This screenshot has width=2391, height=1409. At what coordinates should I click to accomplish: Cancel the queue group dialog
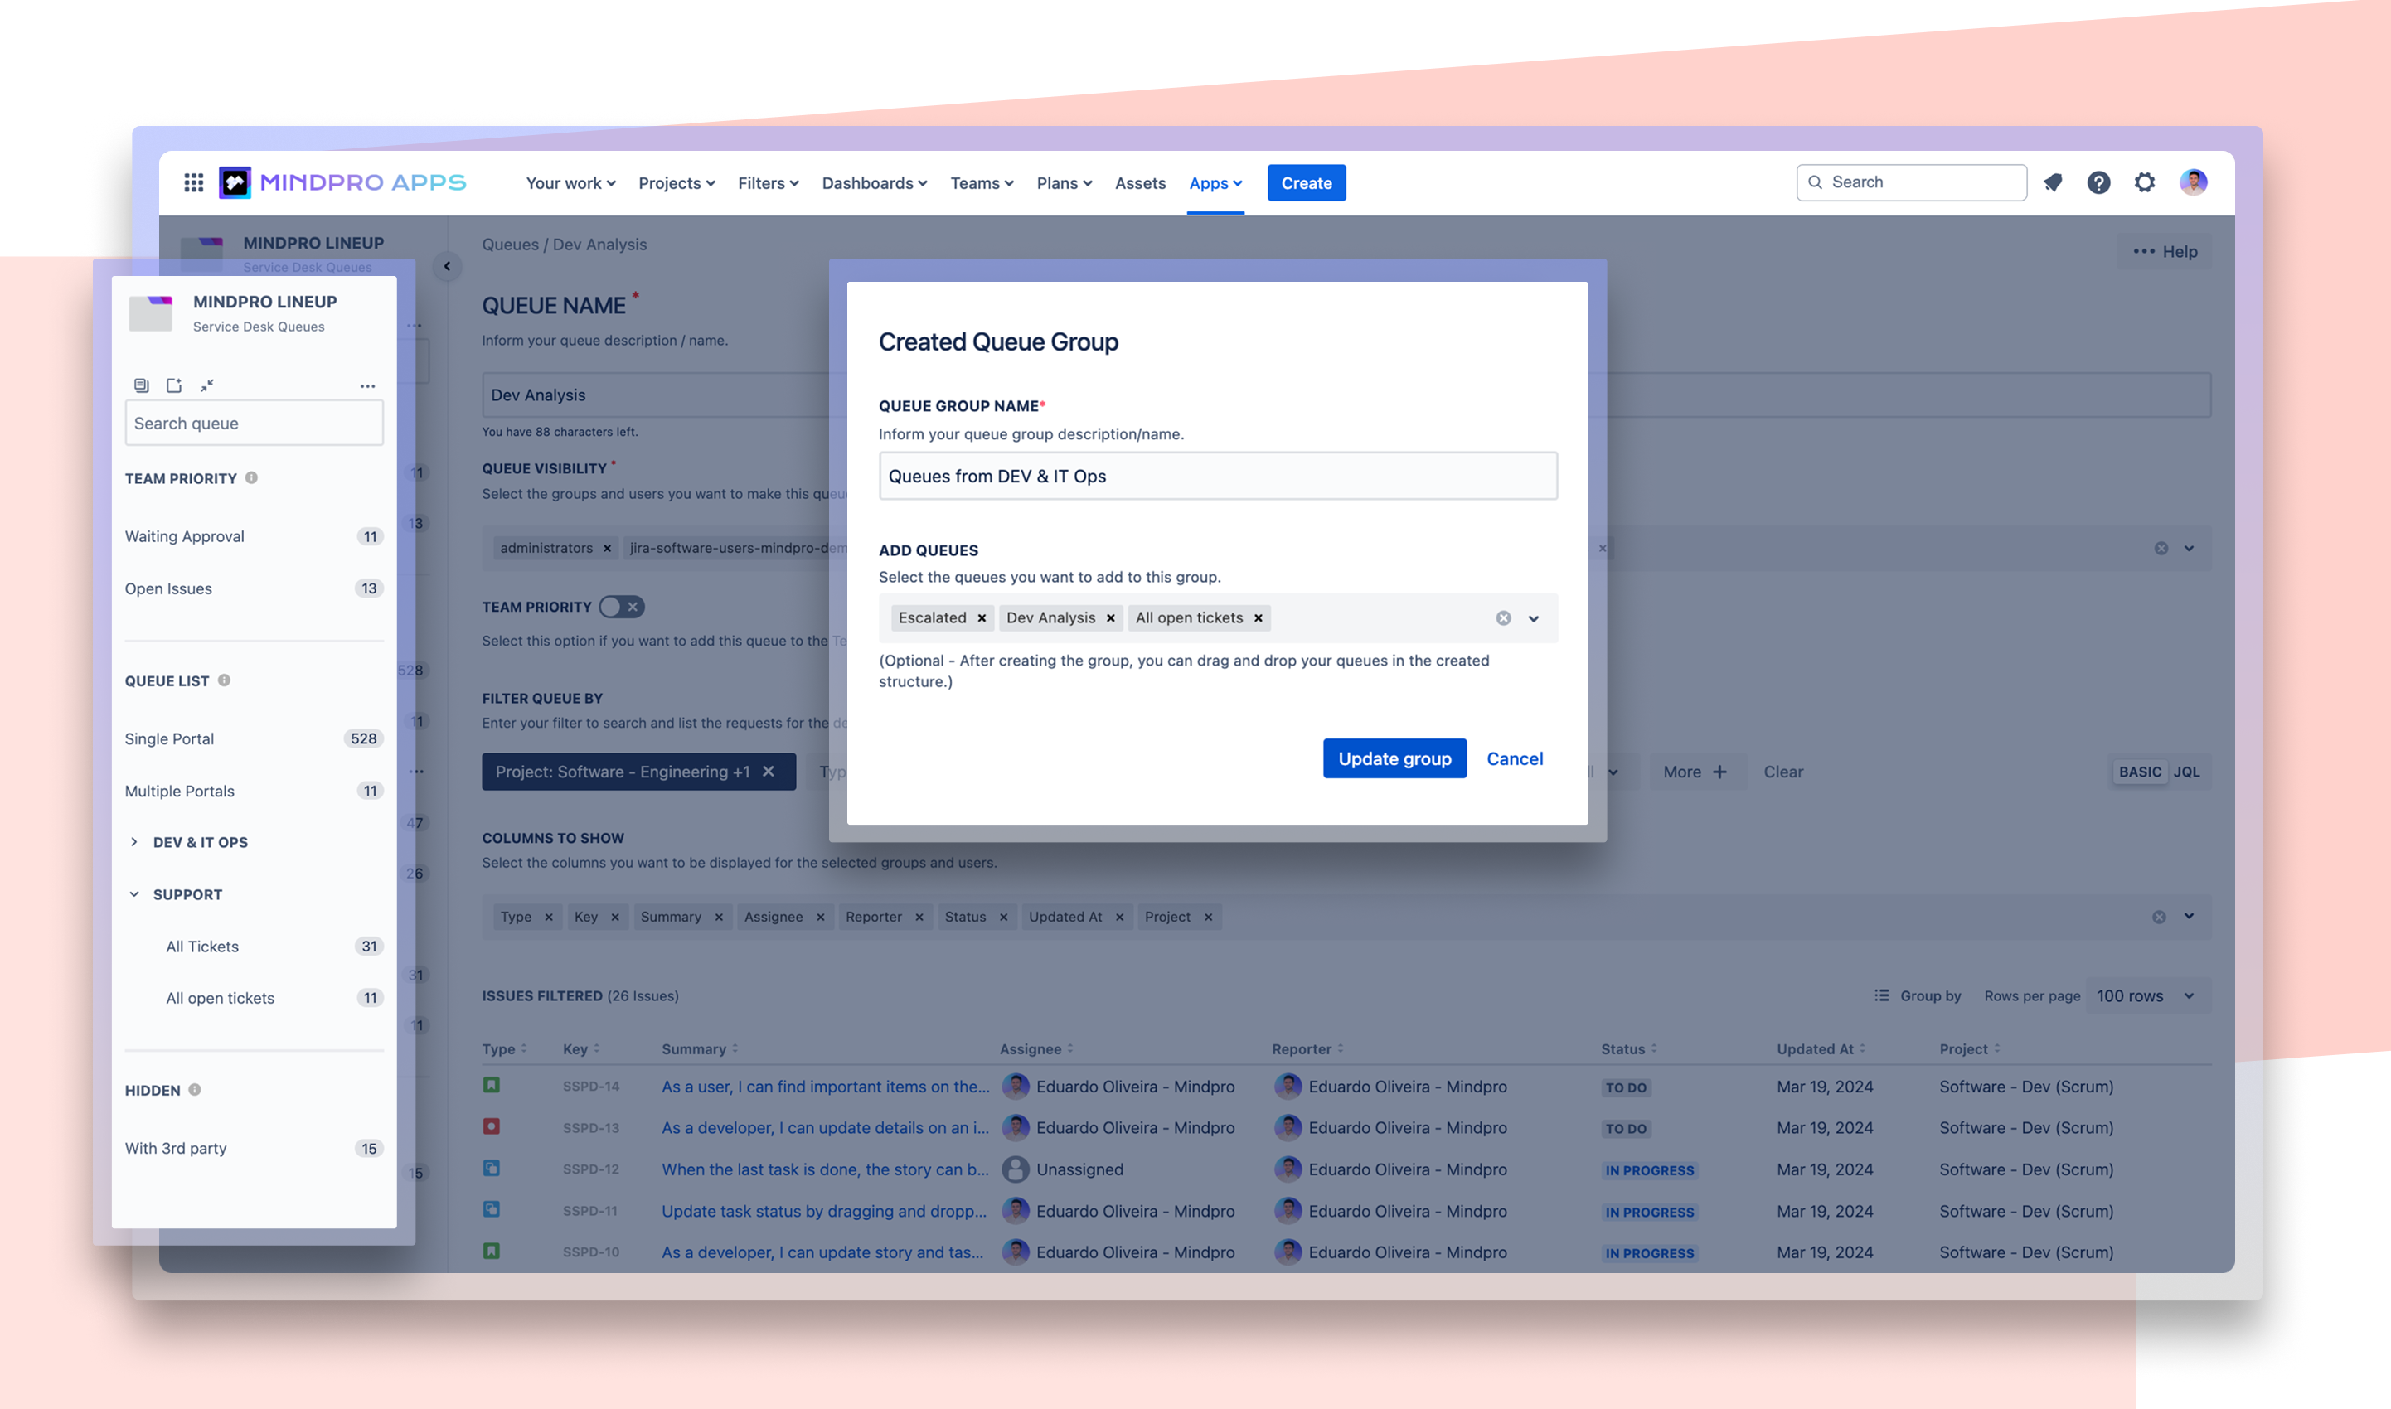tap(1515, 758)
